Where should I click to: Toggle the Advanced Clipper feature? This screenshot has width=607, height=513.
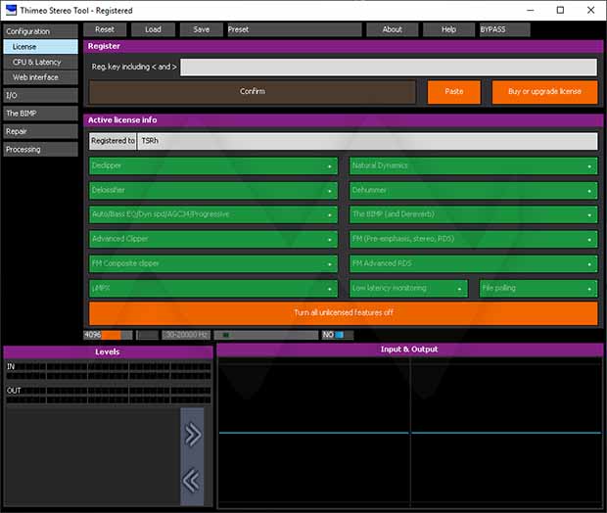click(213, 239)
